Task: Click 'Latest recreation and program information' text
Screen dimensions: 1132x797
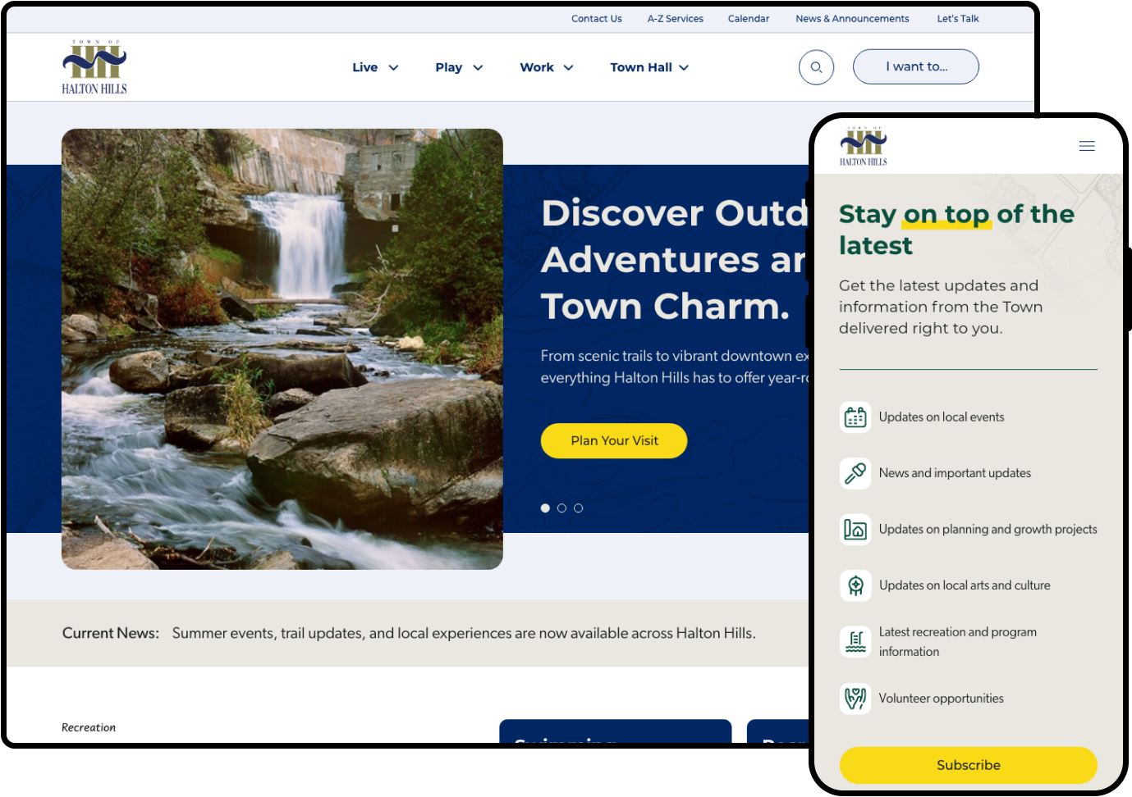Action: pos(958,642)
